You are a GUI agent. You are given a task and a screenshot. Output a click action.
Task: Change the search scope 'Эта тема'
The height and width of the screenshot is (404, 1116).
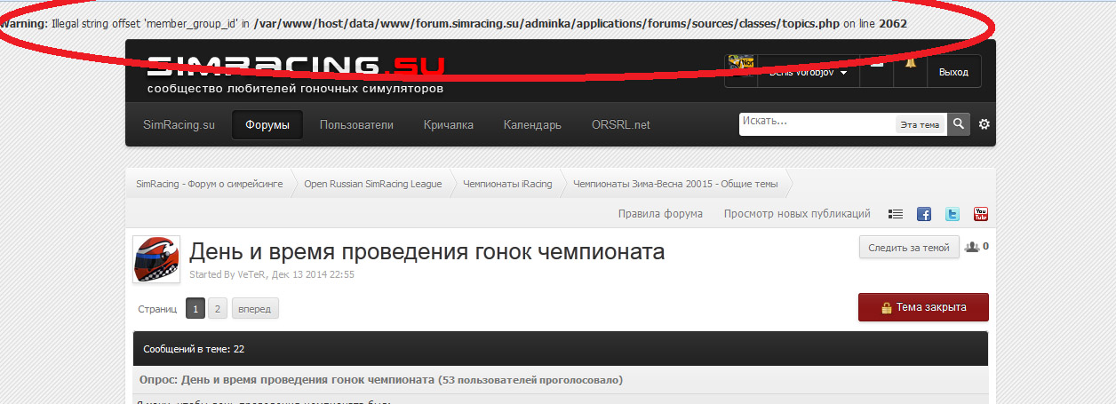920,125
